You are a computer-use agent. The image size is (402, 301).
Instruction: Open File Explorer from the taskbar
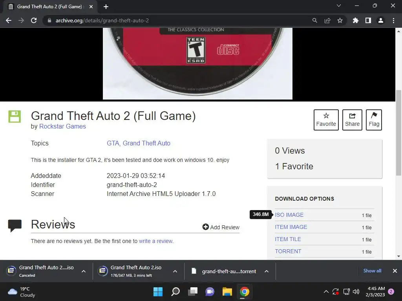[x=227, y=292]
